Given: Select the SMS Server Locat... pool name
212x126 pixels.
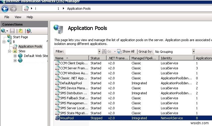Looking at the screenshot, I should click(74, 108).
